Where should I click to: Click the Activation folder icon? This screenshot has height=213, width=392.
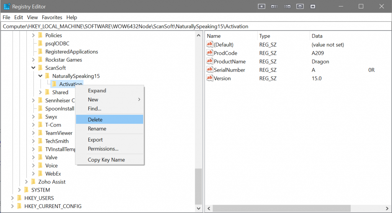[x=54, y=84]
